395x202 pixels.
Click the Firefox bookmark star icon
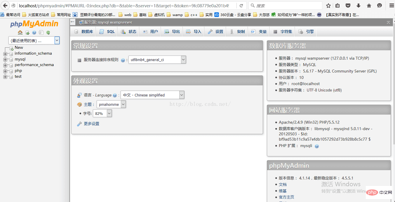coord(328,6)
